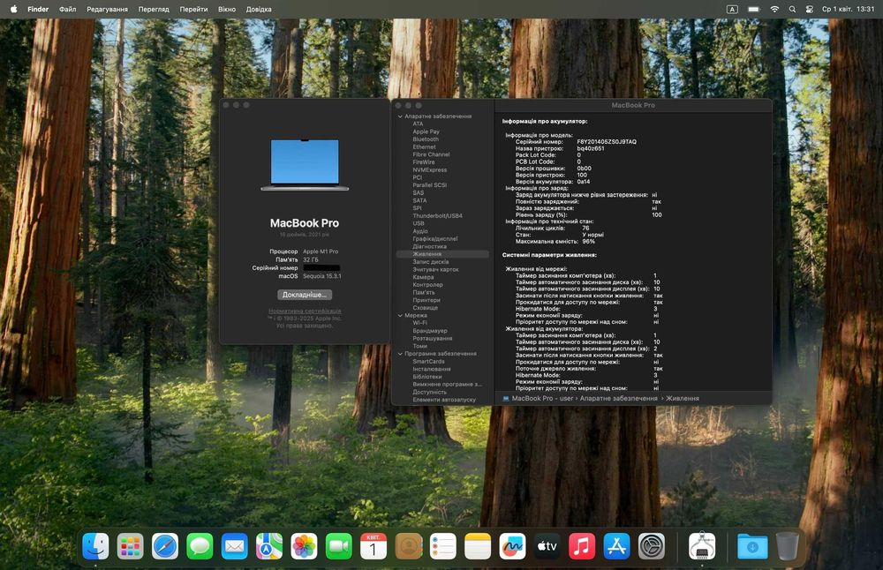Select USB in sidebar list
Image resolution: width=883 pixels, height=570 pixels.
tap(419, 223)
